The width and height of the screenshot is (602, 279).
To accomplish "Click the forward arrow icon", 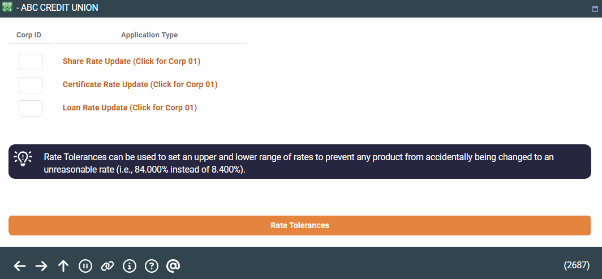I will point(41,266).
